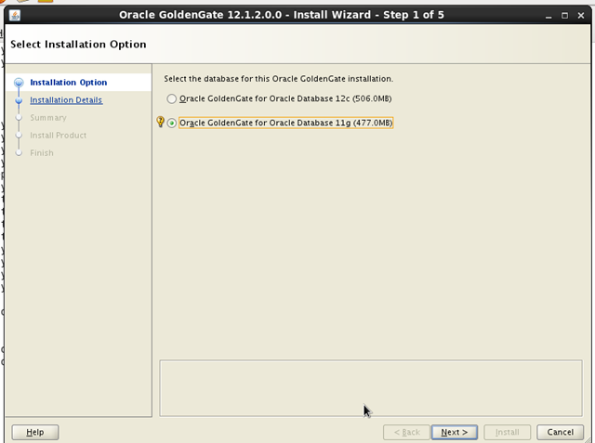The width and height of the screenshot is (595, 443).
Task: Click the 'Select Installation Option' heading
Action: (x=78, y=45)
